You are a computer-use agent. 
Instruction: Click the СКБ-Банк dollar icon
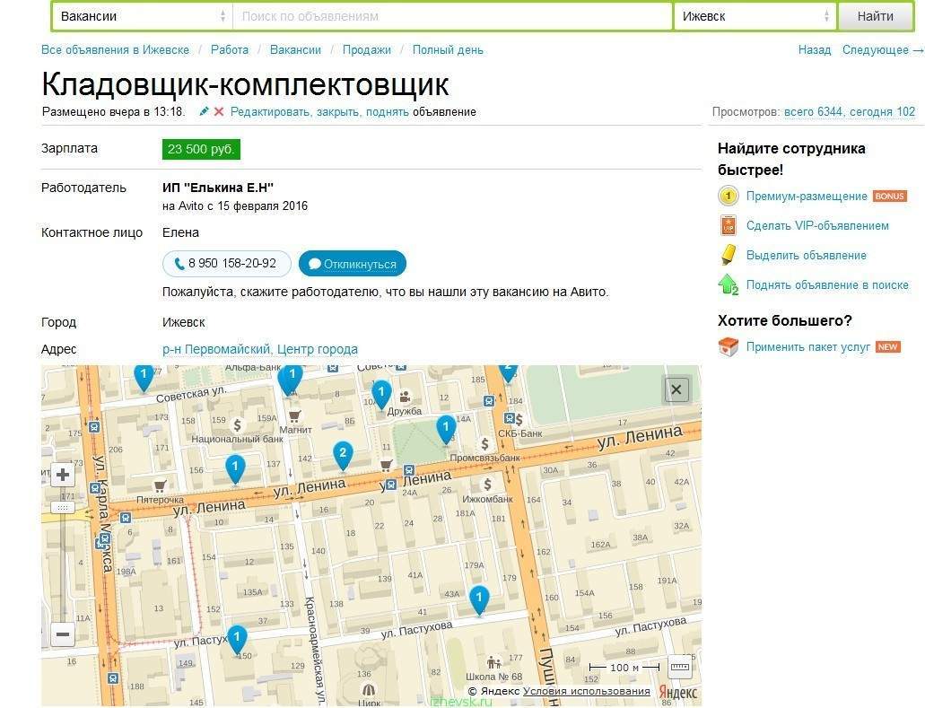coord(519,419)
